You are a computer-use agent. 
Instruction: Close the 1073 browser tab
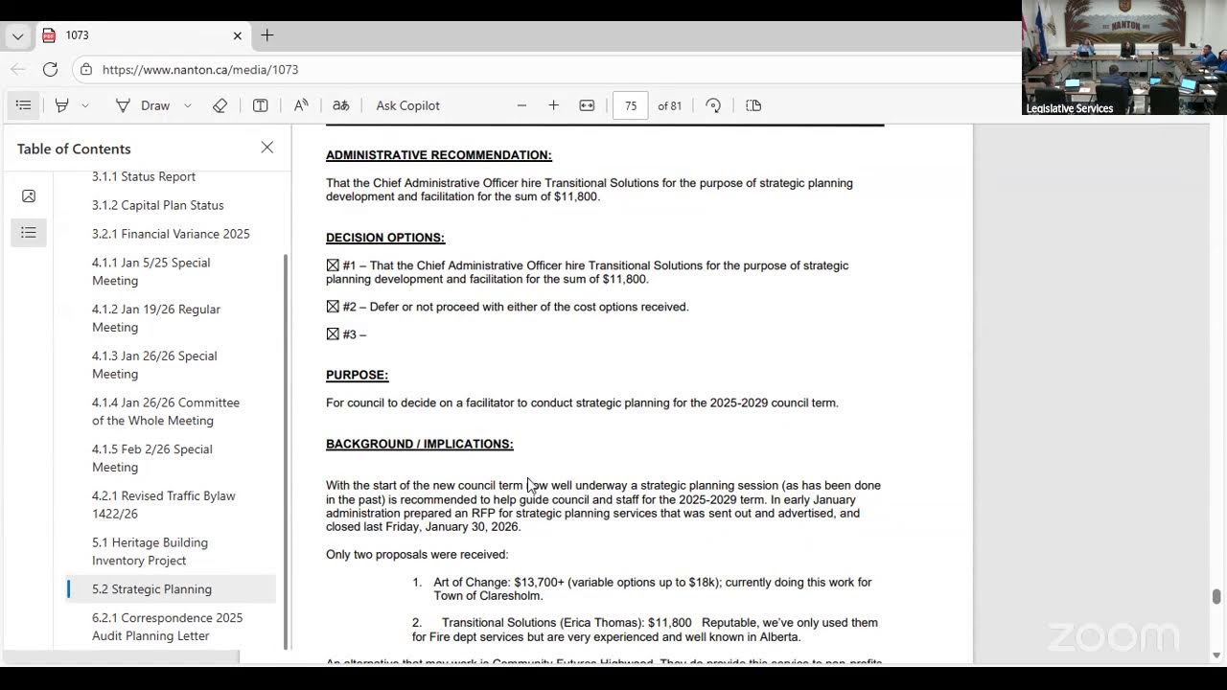[x=237, y=35]
